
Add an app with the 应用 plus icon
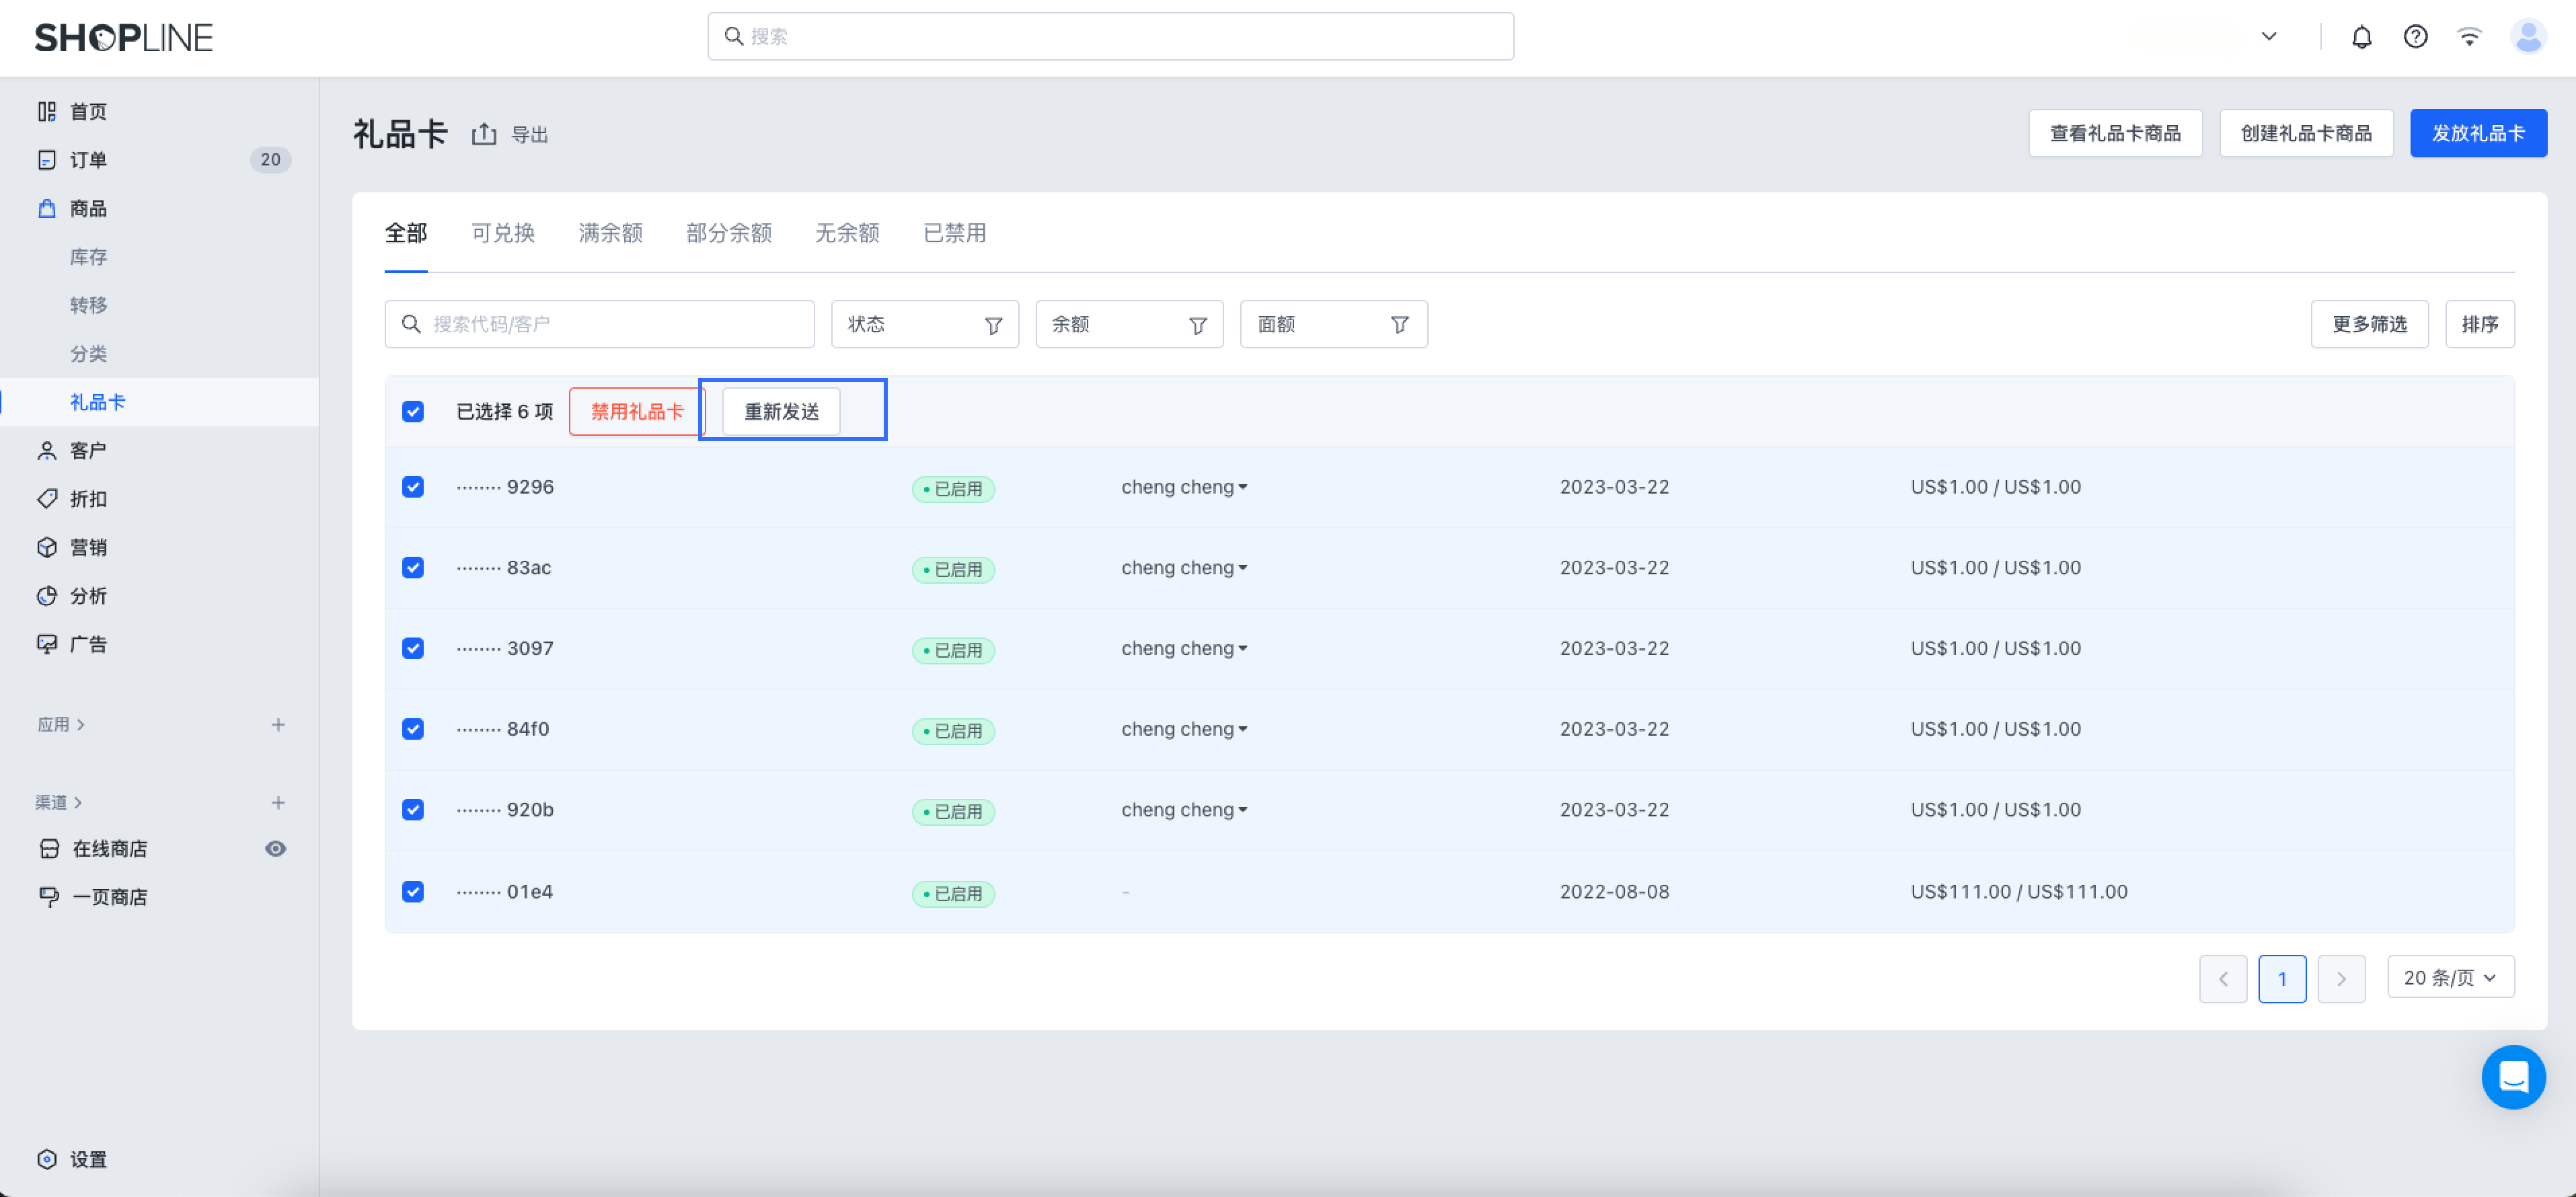[278, 725]
